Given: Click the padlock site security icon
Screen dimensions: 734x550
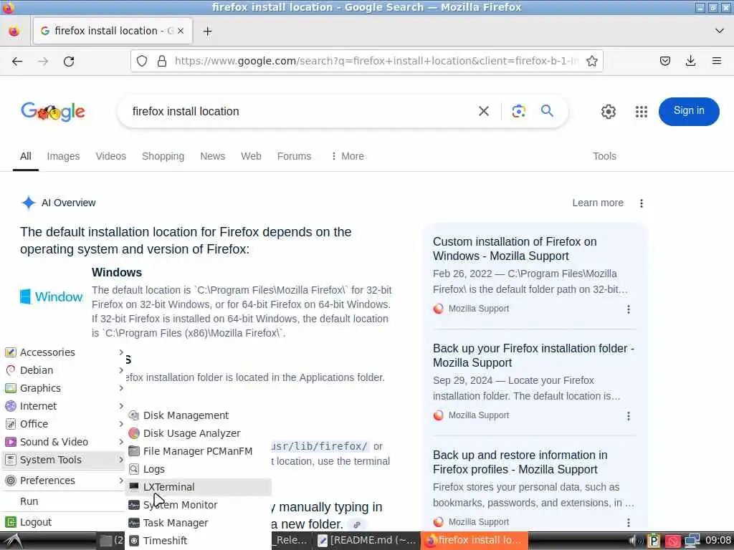Looking at the screenshot, I should point(162,62).
